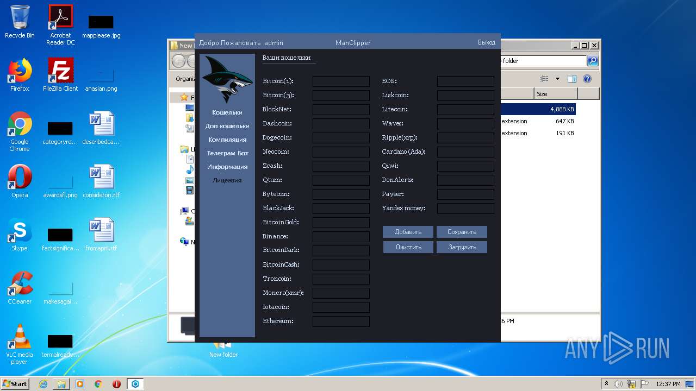Select the fromapril.rtf document icon
This screenshot has width=696, height=391.
[x=101, y=235]
